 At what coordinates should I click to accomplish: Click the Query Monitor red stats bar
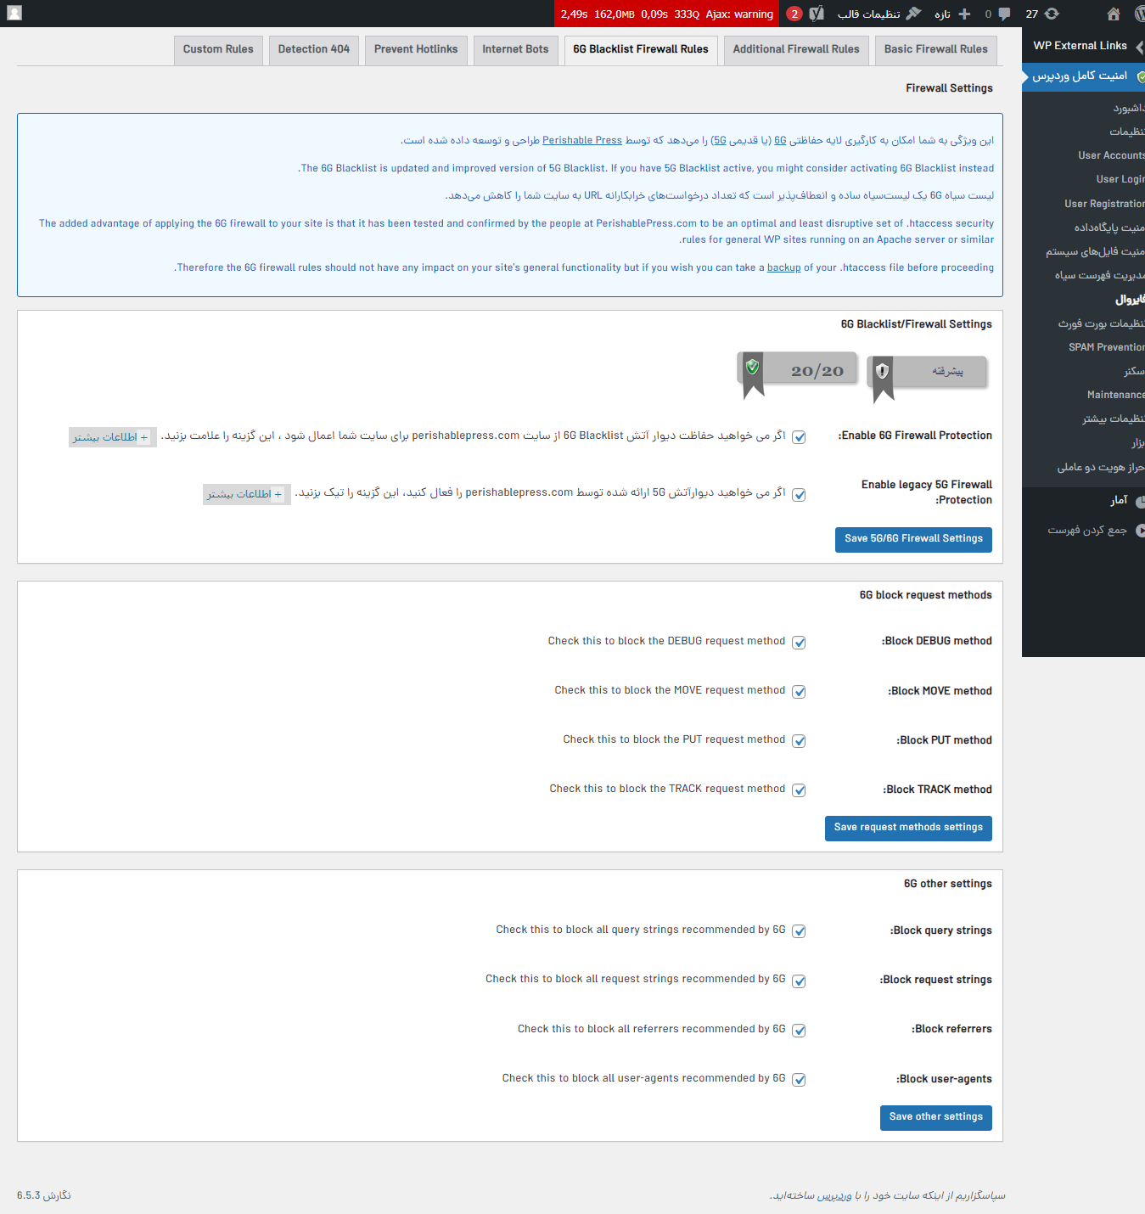667,14
